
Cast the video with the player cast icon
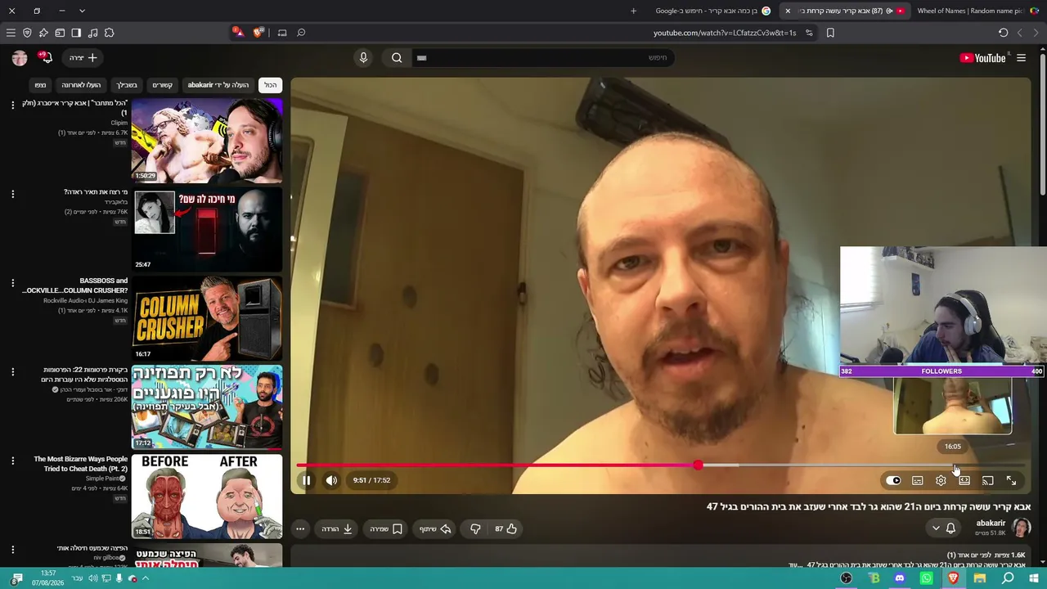(987, 480)
